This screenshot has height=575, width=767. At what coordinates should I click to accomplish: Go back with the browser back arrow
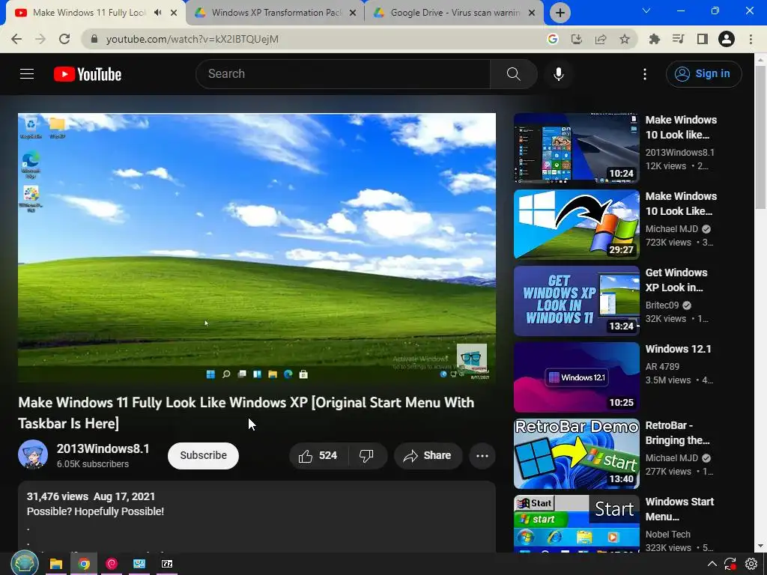(x=16, y=39)
